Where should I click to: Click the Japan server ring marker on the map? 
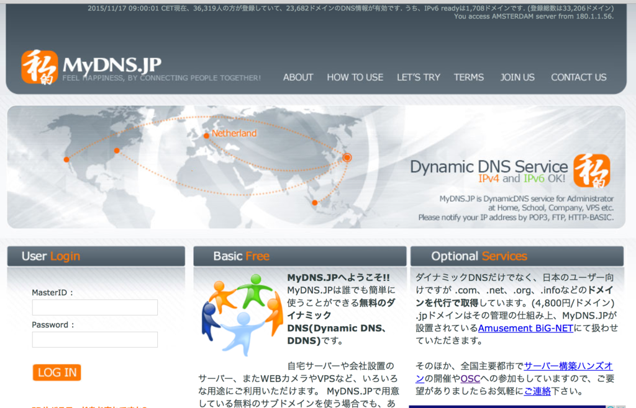pyautogui.click(x=347, y=157)
